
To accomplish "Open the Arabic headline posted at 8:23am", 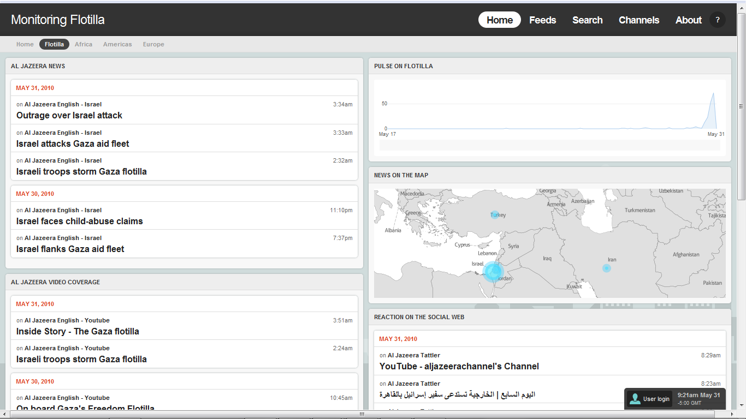I will tap(457, 394).
